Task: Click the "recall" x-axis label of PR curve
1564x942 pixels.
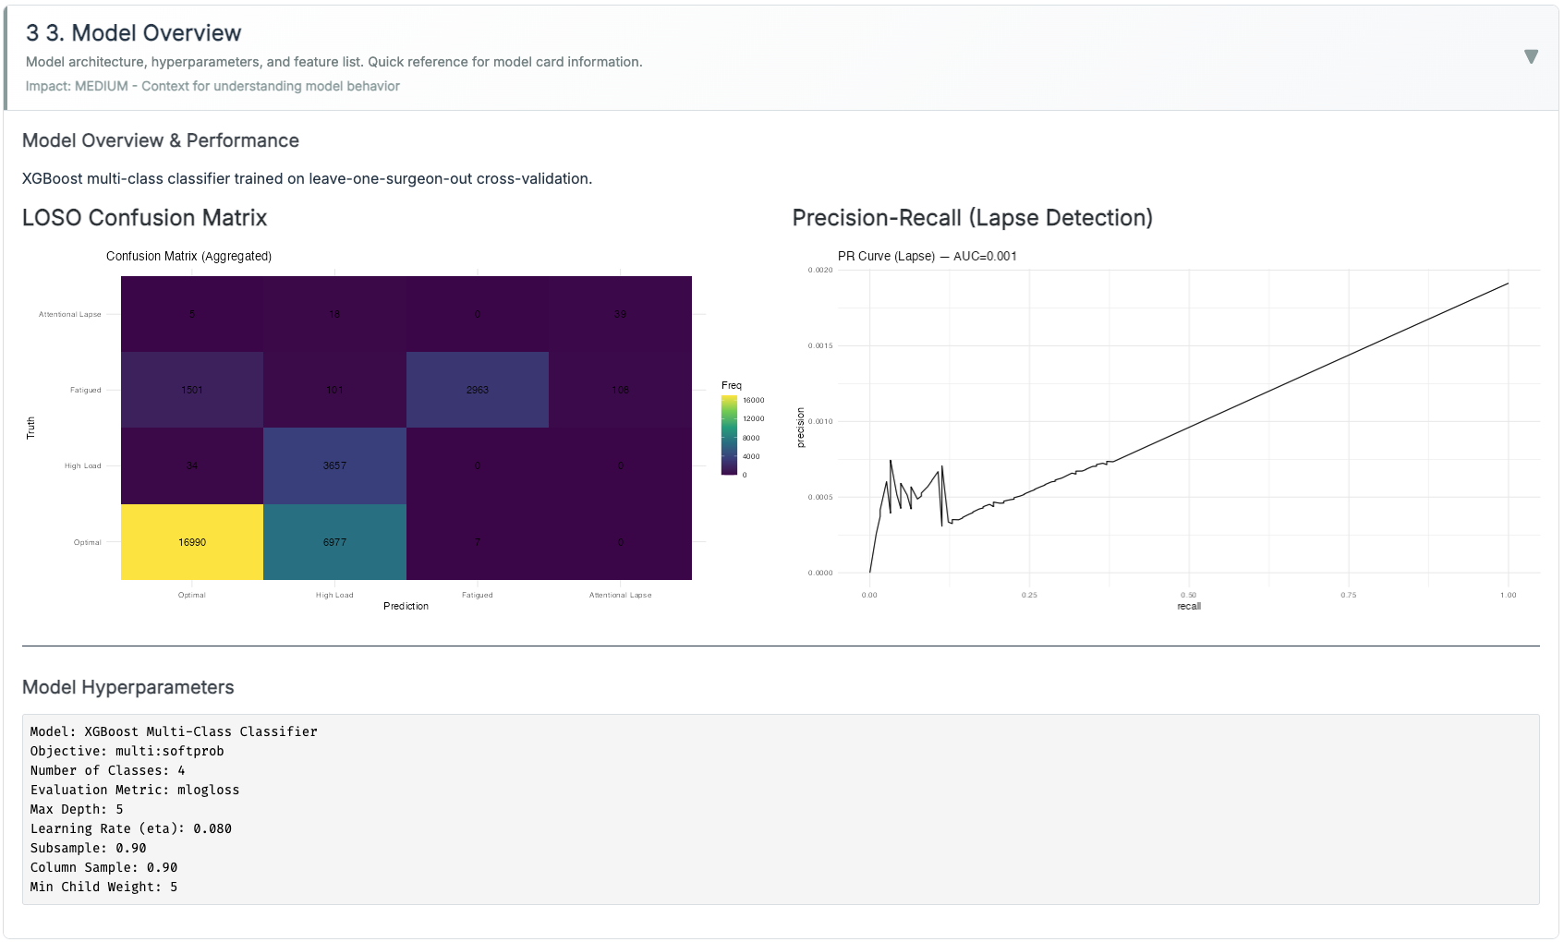Action: [x=1188, y=606]
